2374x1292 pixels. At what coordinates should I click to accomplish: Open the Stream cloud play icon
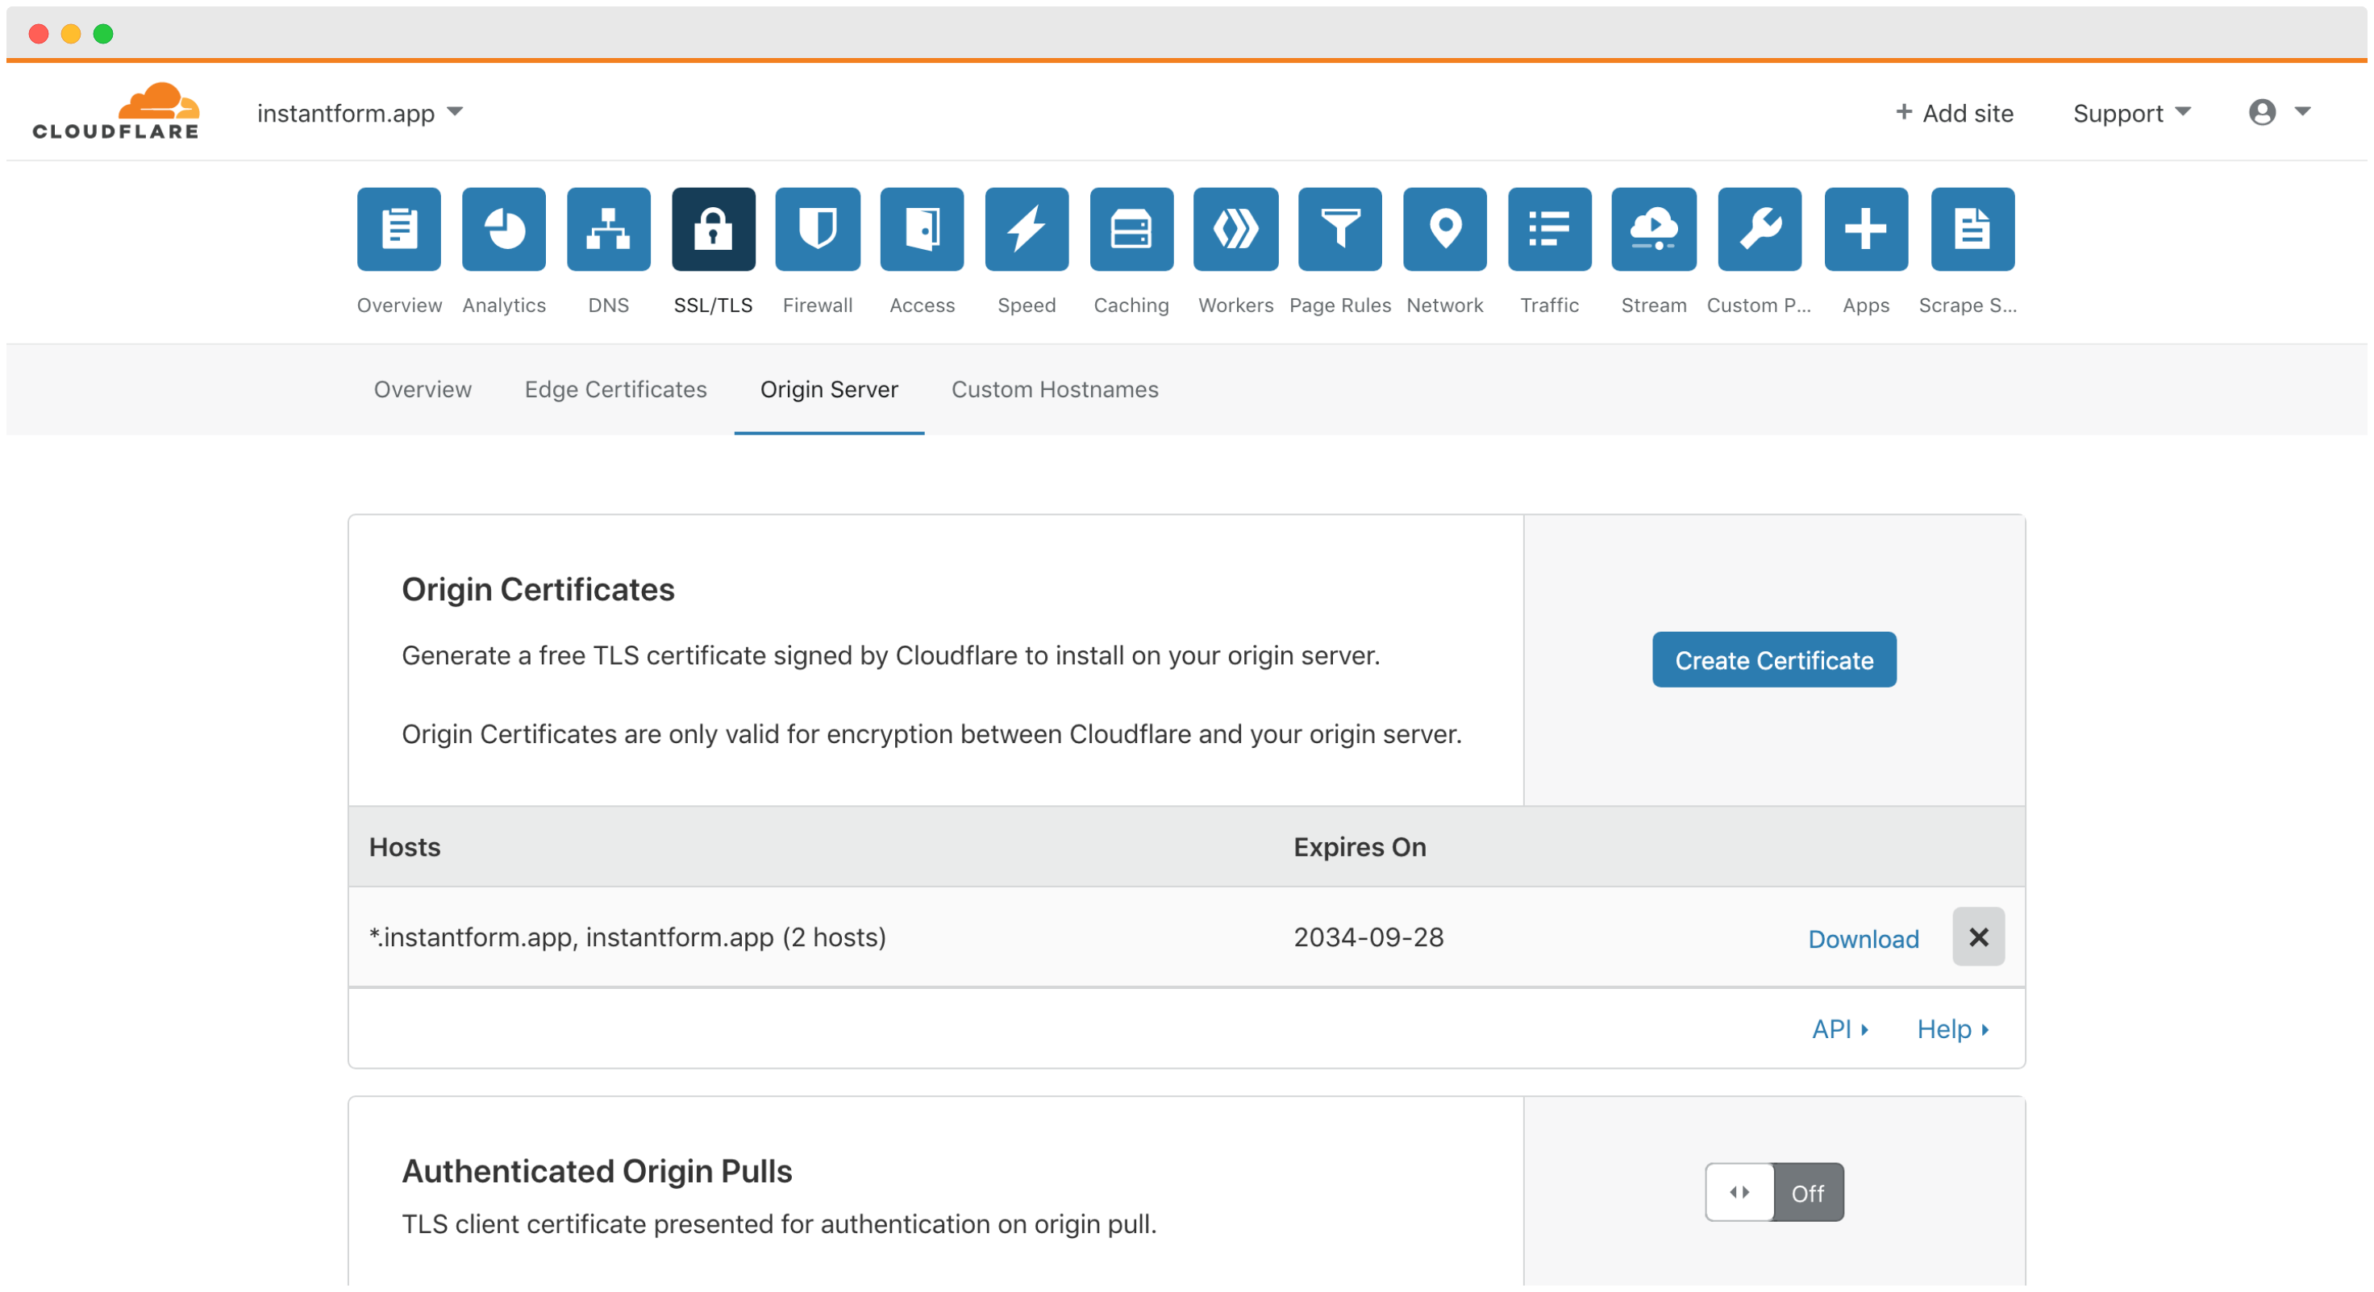(1656, 229)
